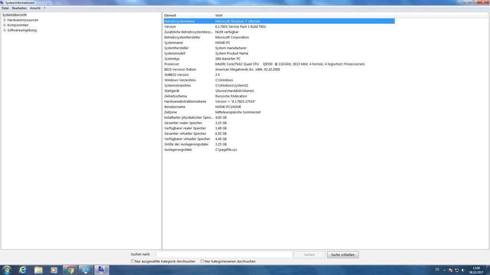Screen dimensions: 490x275
Task: Select the SMBIOS-Version row
Action: click(x=279, y=74)
